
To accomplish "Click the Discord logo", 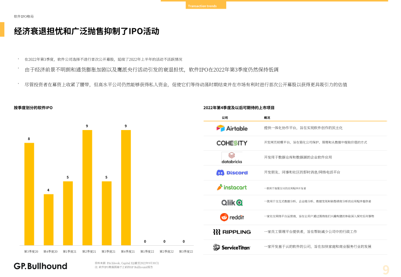I will 232,173.
